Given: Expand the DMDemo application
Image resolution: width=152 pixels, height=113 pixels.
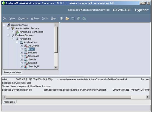Looking at the screenshot, I should click(22, 53).
